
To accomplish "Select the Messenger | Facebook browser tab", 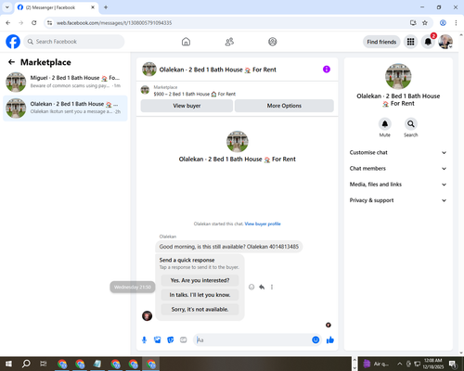I will (x=56, y=7).
